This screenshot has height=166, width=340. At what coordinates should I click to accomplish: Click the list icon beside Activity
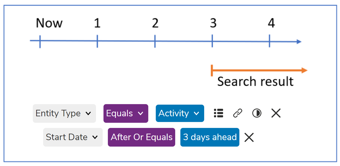[218, 113]
